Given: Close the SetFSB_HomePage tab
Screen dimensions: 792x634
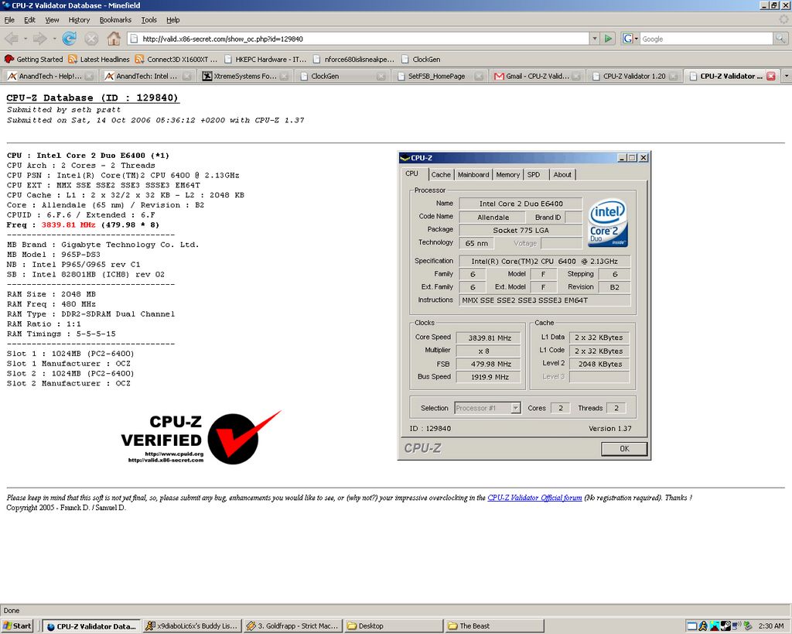Looking at the screenshot, I should pyautogui.click(x=479, y=77).
